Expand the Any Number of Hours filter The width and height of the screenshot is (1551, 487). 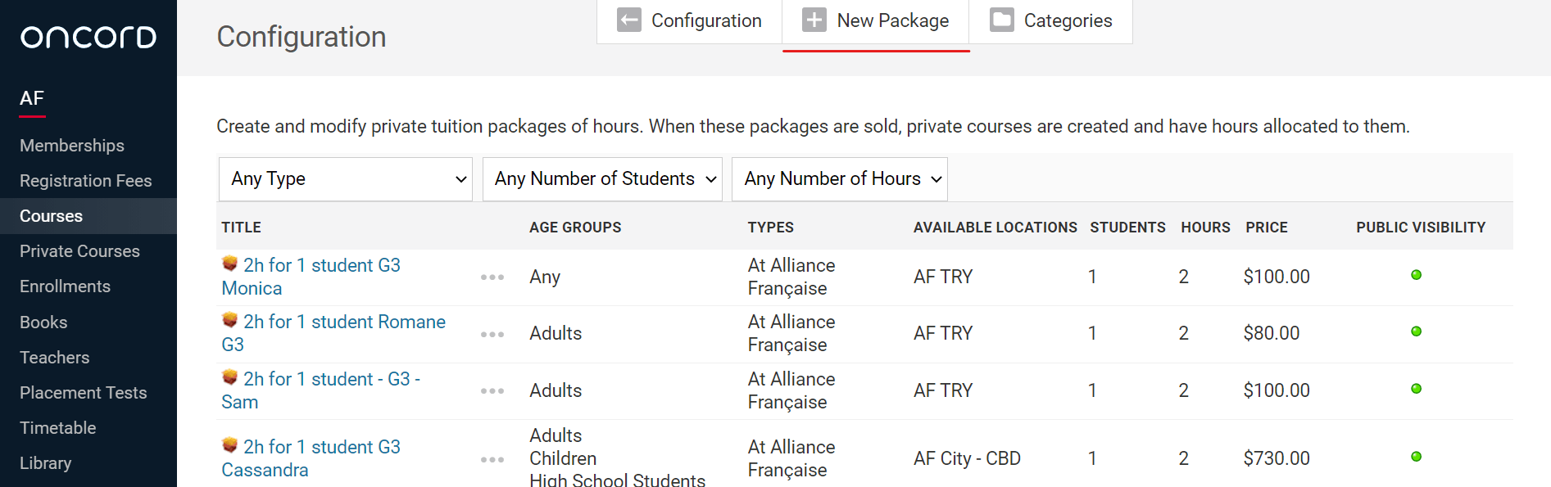coord(839,179)
